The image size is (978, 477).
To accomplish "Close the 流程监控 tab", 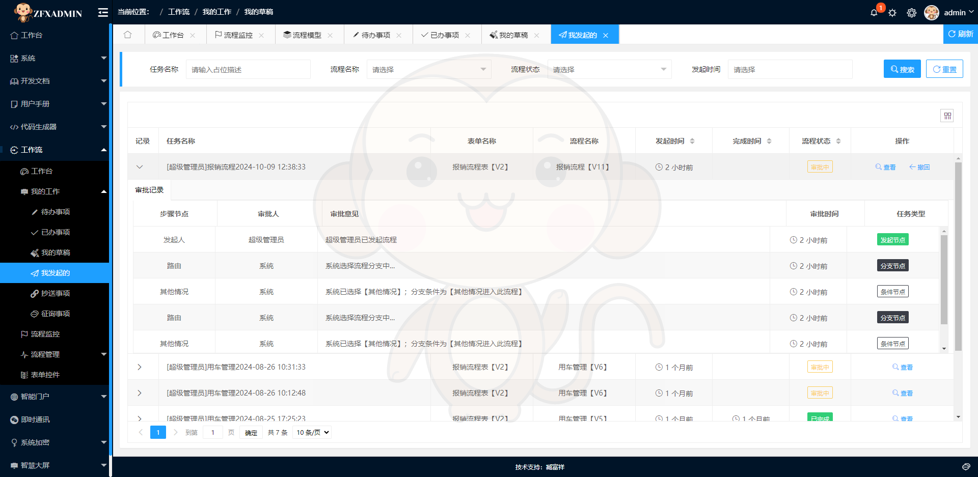I will click(261, 35).
